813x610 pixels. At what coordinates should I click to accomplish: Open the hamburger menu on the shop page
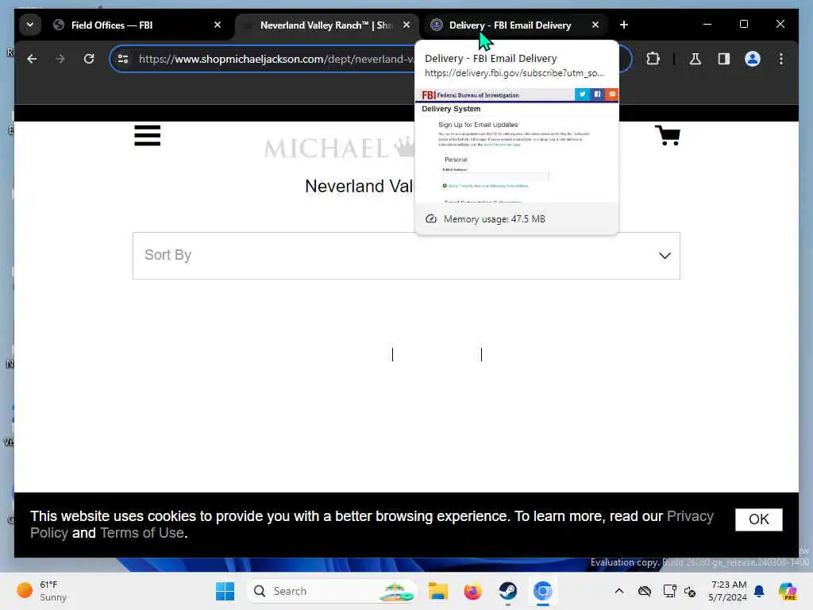click(x=147, y=135)
